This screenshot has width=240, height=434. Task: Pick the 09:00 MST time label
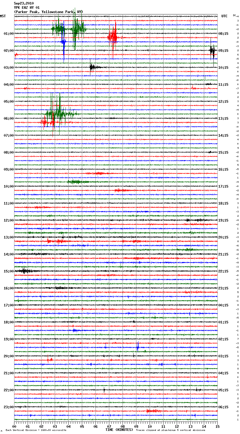(9, 169)
